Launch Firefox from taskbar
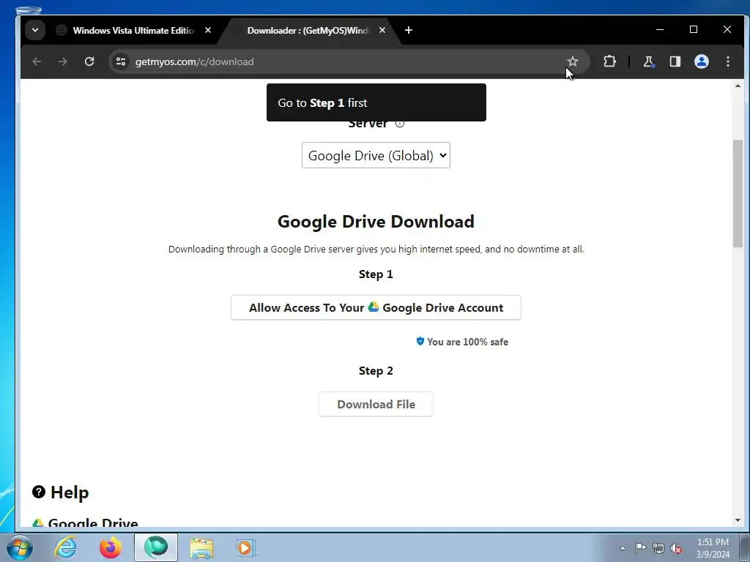The height and width of the screenshot is (562, 750). point(111,547)
